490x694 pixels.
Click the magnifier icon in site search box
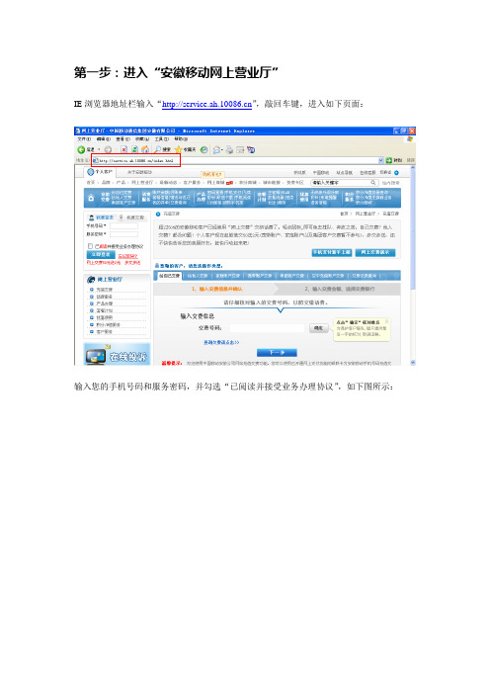[x=373, y=182]
